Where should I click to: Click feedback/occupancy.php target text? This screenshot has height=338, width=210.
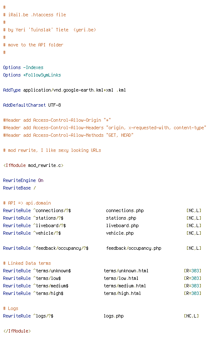pyautogui.click(x=134, y=248)
